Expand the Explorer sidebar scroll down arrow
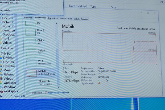The image size is (165, 110). pos(18,91)
